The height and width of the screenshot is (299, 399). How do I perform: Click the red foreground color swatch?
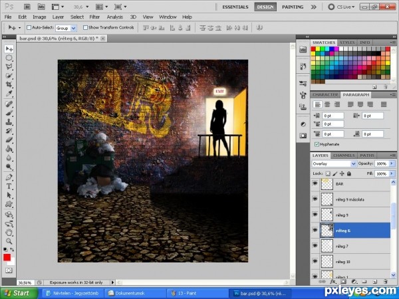7,257
